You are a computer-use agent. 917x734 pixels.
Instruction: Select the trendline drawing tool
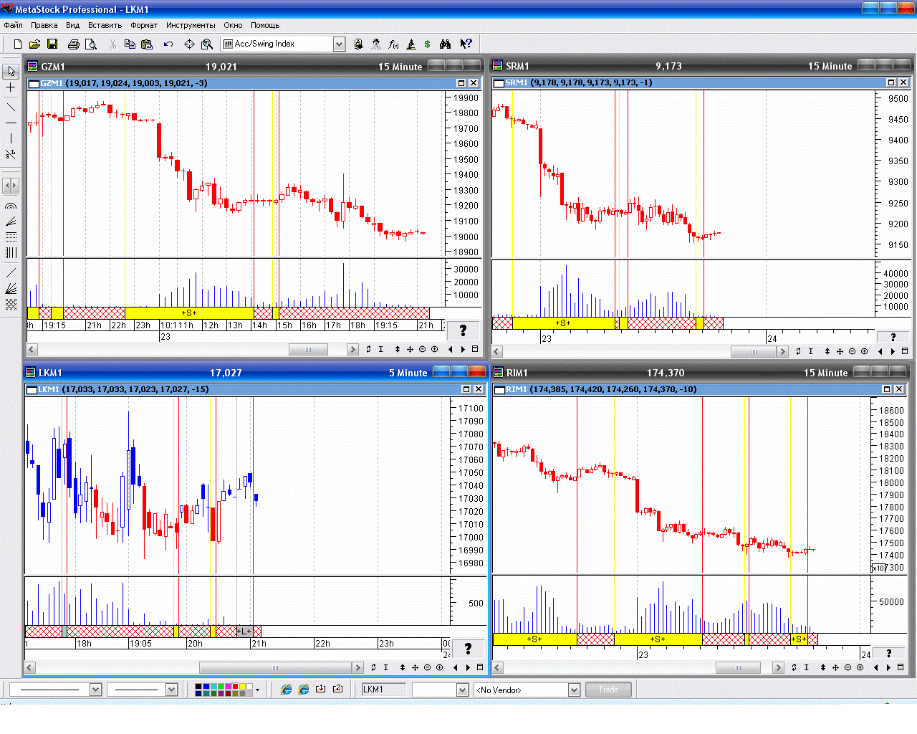pos(11,108)
